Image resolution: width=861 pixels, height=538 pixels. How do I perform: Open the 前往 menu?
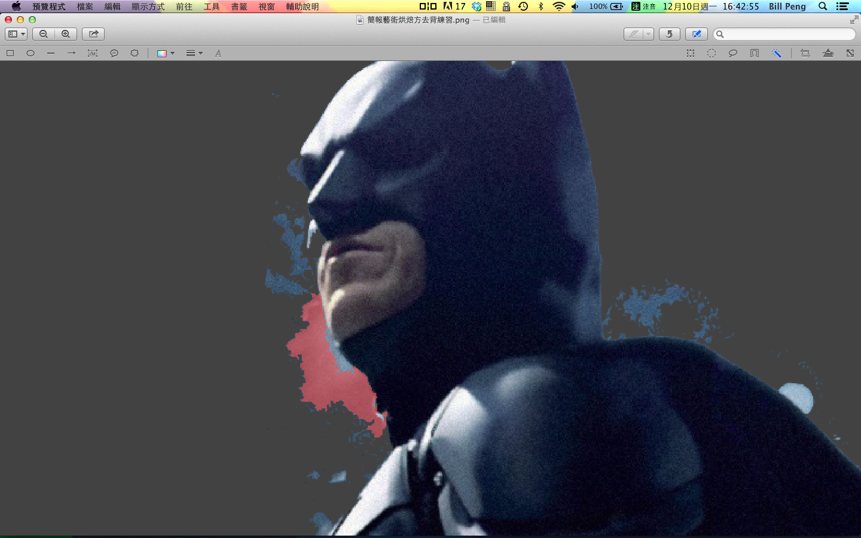(184, 7)
